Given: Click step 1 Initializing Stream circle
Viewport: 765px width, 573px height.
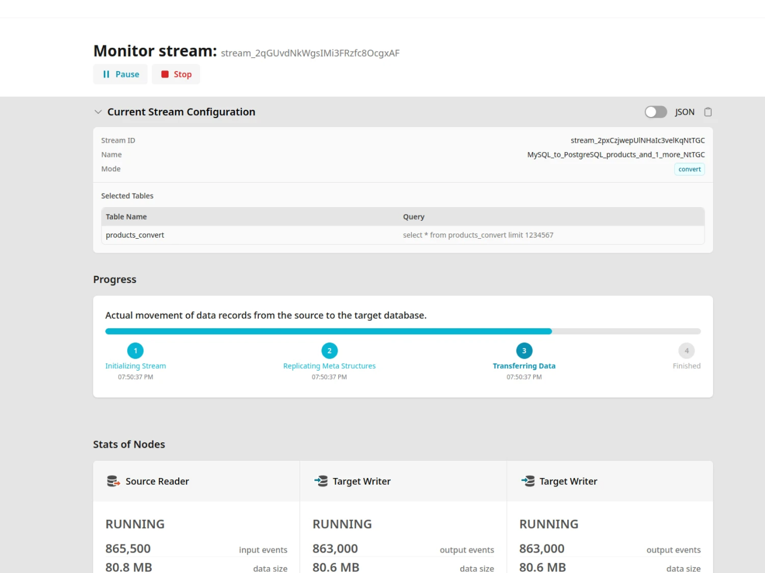Looking at the screenshot, I should pyautogui.click(x=136, y=351).
